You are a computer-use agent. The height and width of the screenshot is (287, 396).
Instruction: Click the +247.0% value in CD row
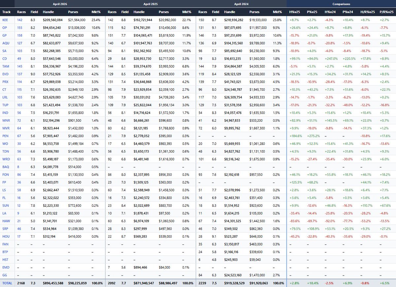pyautogui.click(x=331, y=58)
